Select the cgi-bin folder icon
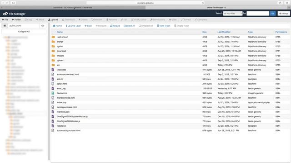291x163 pixels. (53, 46)
